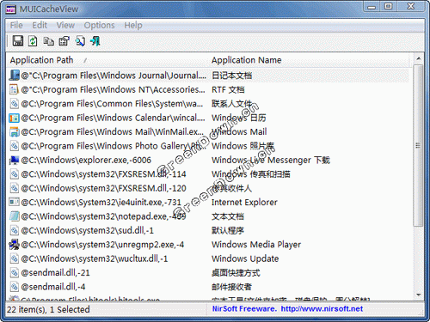
Task: Select the explorer.exe,-6006 path text
Action: [x=86, y=160]
